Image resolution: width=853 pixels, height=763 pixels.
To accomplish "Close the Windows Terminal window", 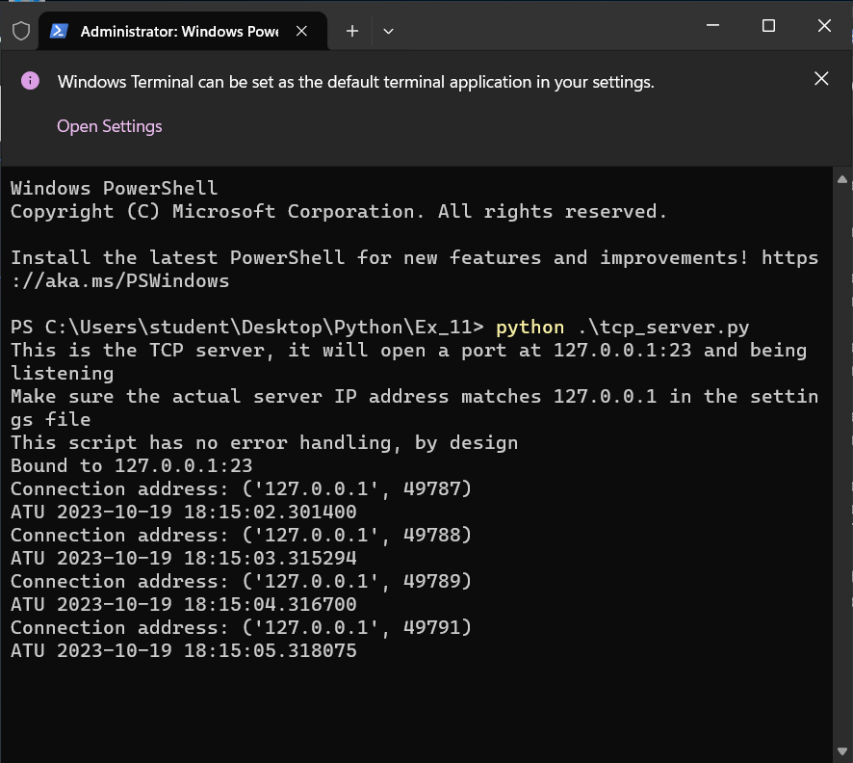I will [824, 26].
